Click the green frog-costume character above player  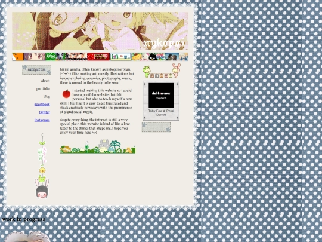pyautogui.click(x=147, y=72)
